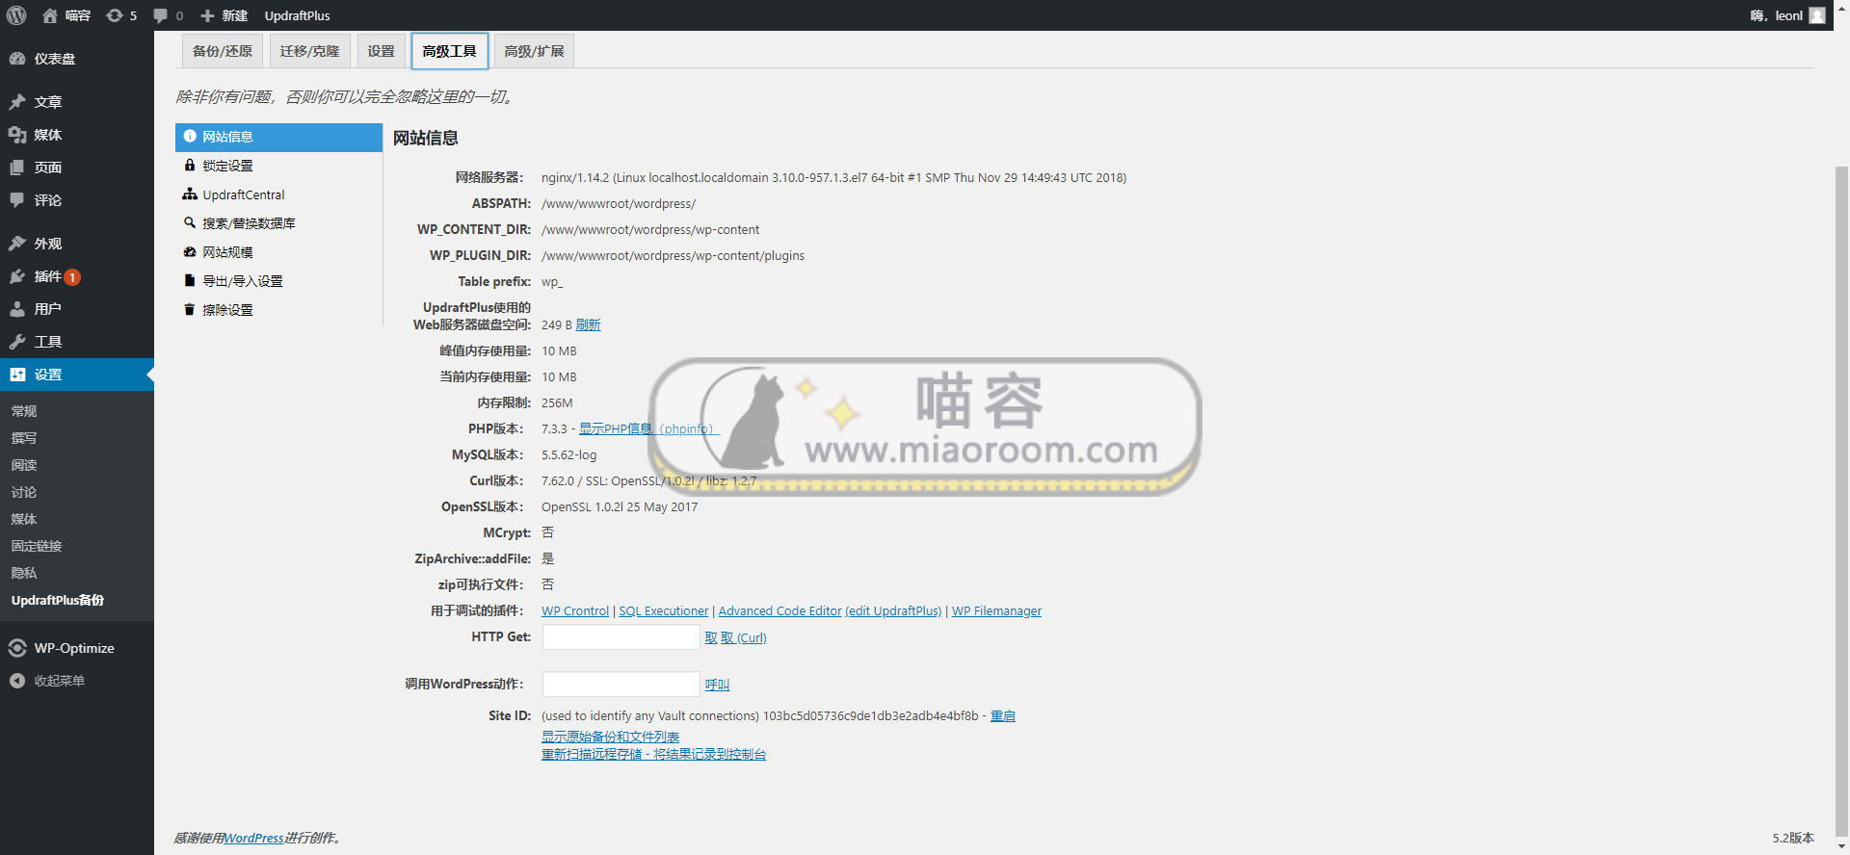
Task: Select 擦除设置 trash icon item
Action: [190, 310]
